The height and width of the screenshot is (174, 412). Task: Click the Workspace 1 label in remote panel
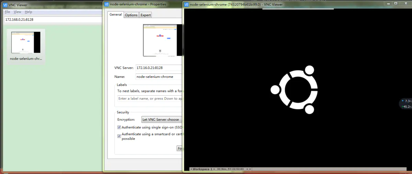click(x=203, y=169)
